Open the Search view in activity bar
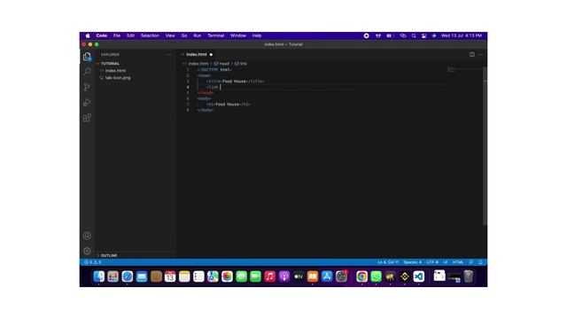567x319 pixels. click(x=87, y=71)
